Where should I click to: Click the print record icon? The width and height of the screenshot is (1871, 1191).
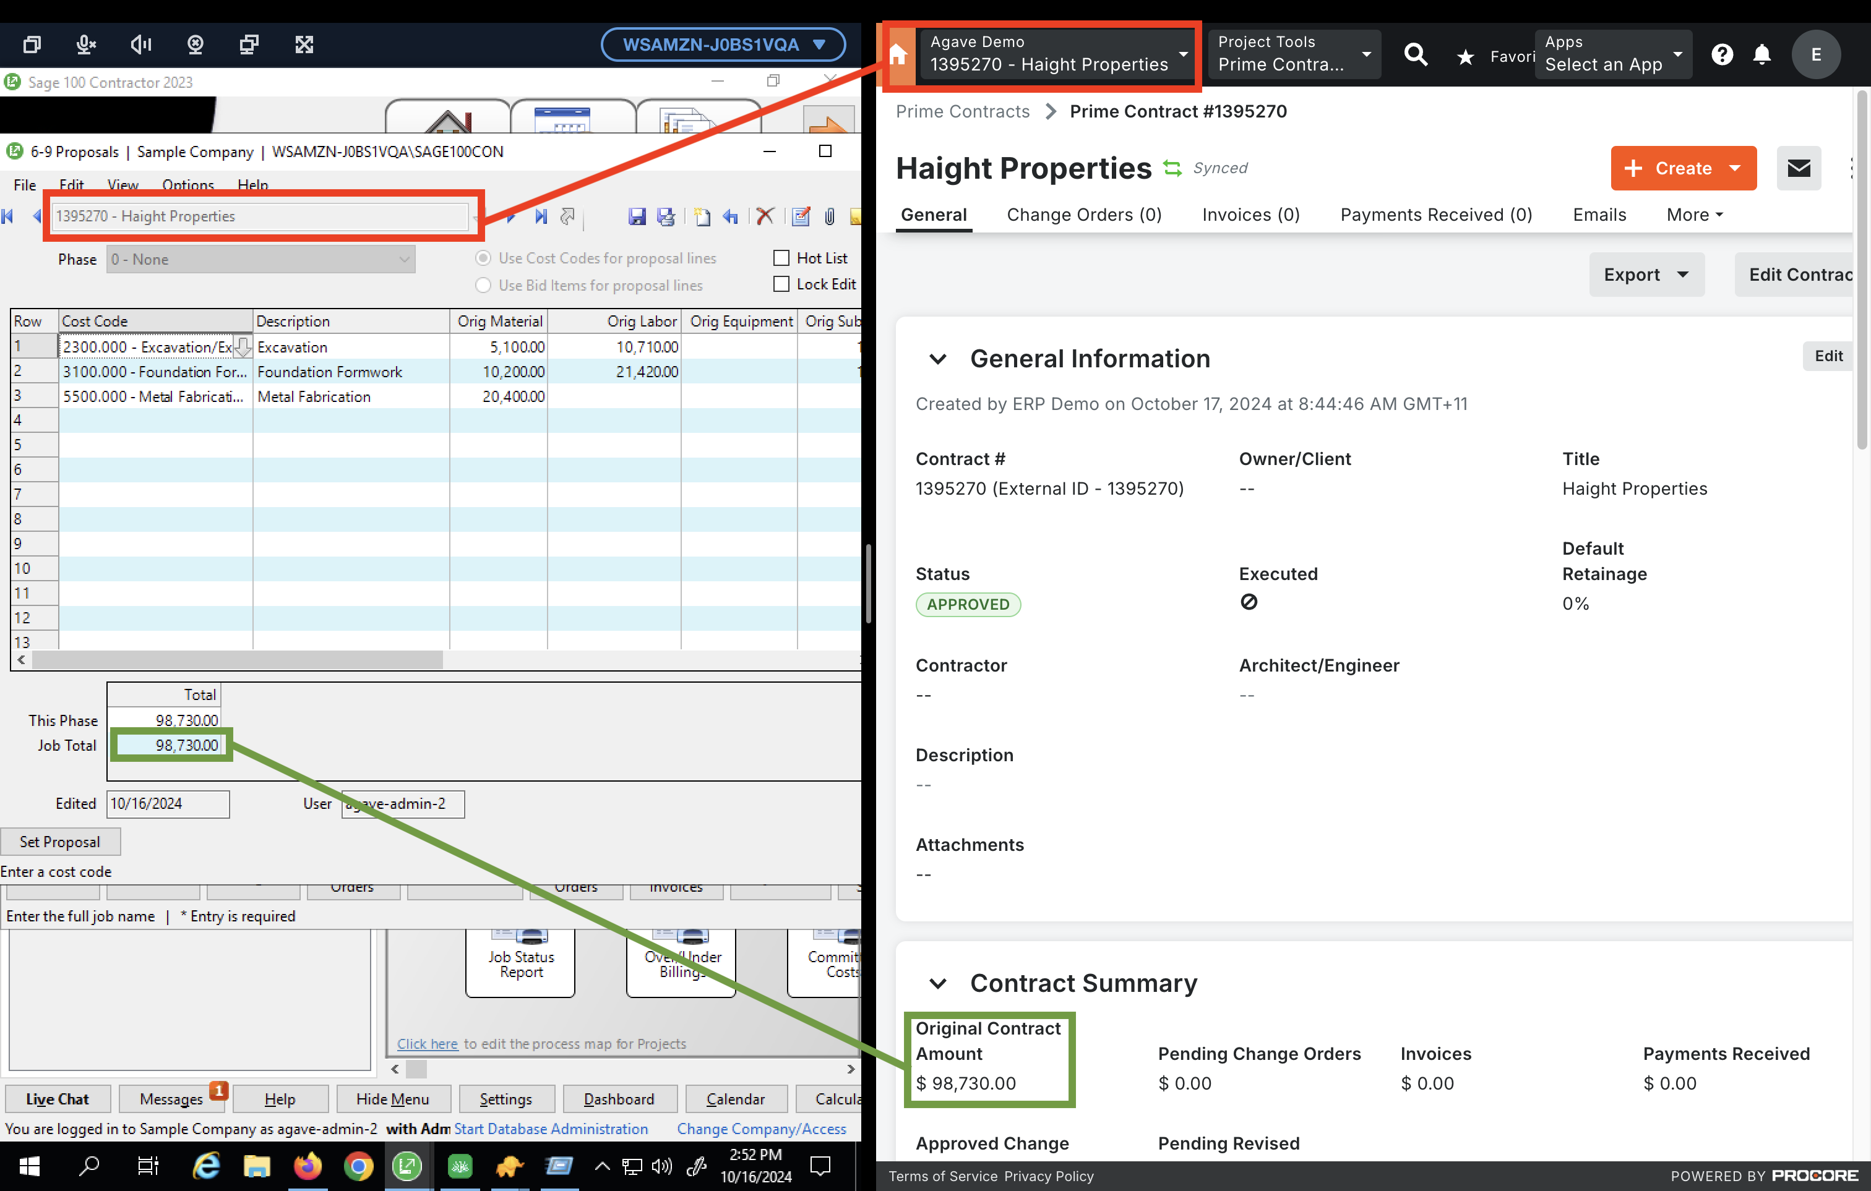[x=666, y=216]
